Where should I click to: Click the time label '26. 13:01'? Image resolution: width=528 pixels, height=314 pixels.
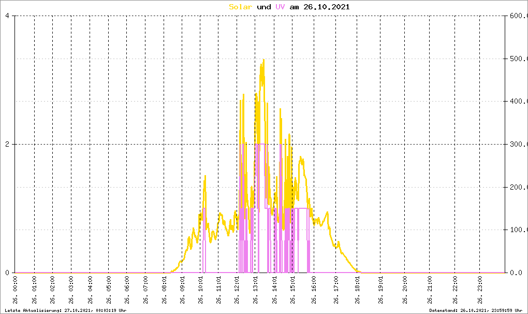click(x=255, y=290)
